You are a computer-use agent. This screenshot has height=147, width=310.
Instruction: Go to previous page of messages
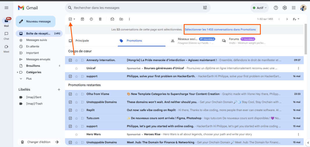click(x=279, y=19)
